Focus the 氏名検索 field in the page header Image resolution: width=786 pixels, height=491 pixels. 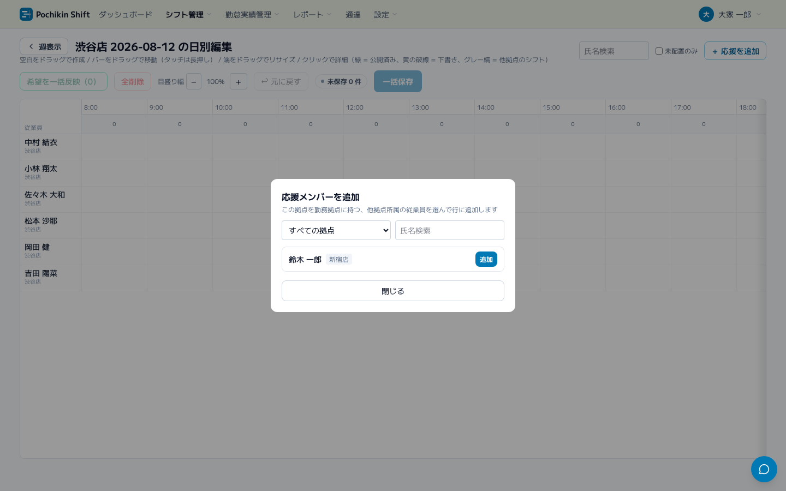(614, 51)
